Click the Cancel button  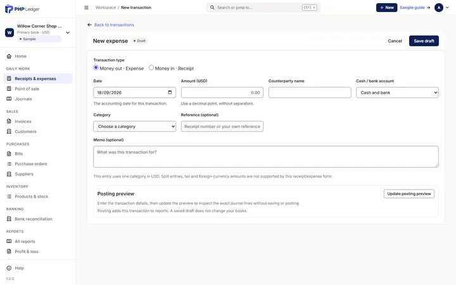coord(395,41)
